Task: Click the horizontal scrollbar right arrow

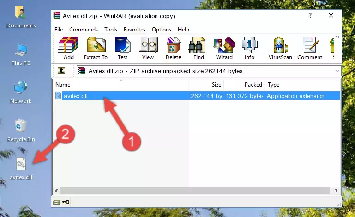Action: pos(337,191)
